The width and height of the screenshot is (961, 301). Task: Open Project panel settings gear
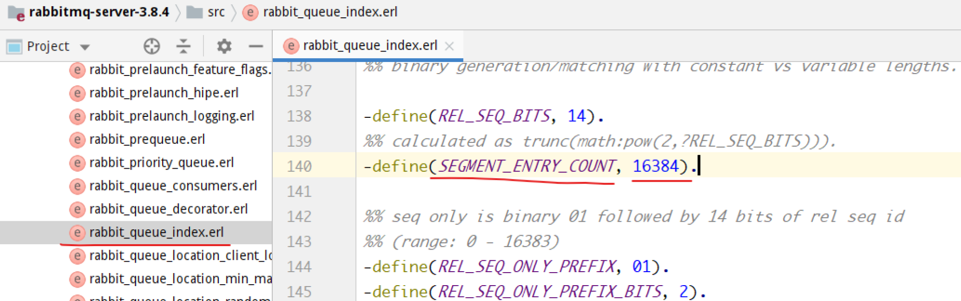click(224, 46)
